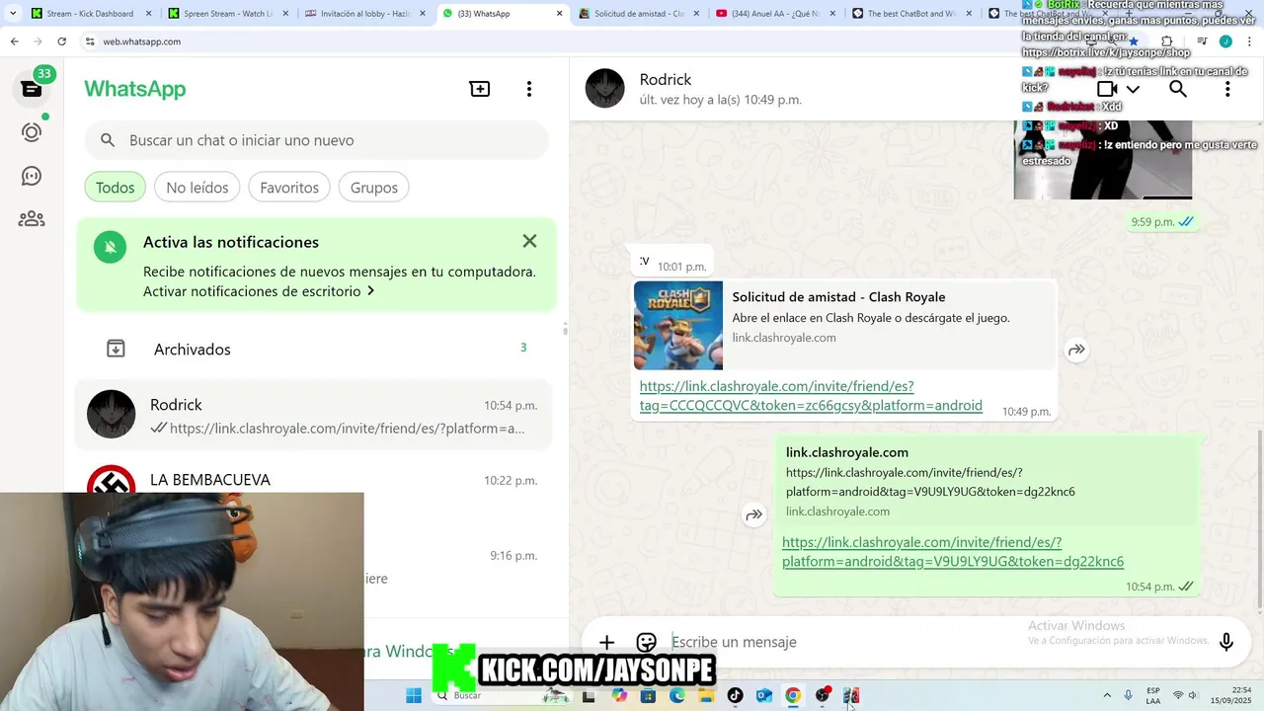1264x711 pixels.
Task: Click the chevron on Activar notificaciones de escritorio
Action: coord(370,291)
